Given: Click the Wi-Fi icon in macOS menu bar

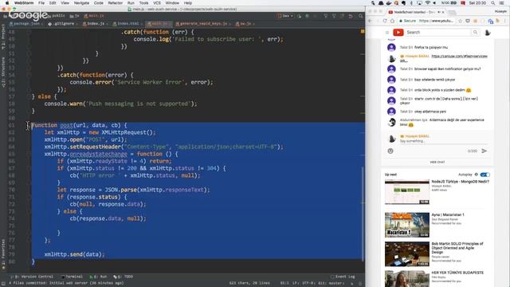Looking at the screenshot, I should pos(427,3).
